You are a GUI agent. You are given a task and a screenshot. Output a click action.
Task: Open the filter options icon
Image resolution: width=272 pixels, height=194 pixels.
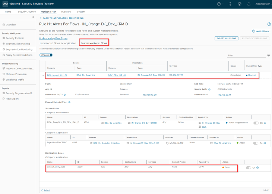268,55
